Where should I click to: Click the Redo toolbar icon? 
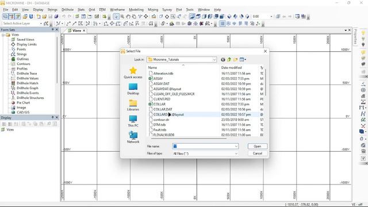[70, 17]
